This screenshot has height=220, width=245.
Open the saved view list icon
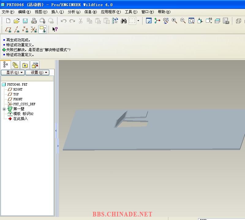point(209,21)
